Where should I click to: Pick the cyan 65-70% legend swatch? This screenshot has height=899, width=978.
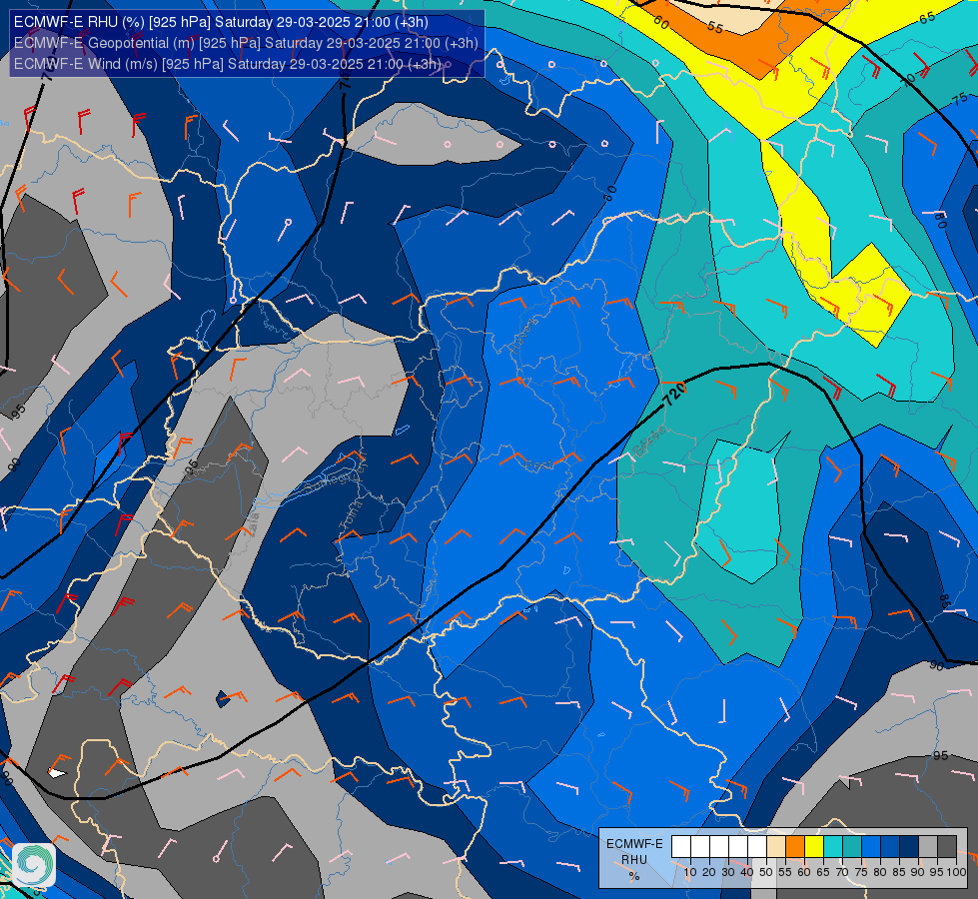click(833, 847)
